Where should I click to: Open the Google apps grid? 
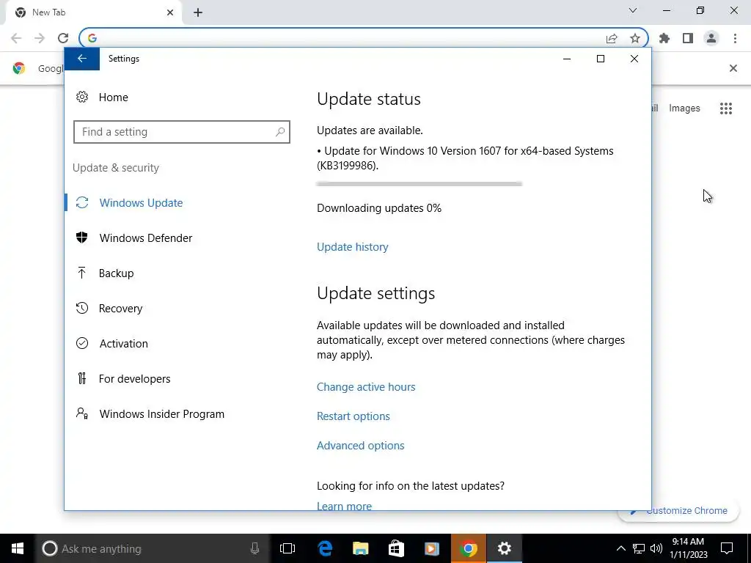pyautogui.click(x=726, y=108)
